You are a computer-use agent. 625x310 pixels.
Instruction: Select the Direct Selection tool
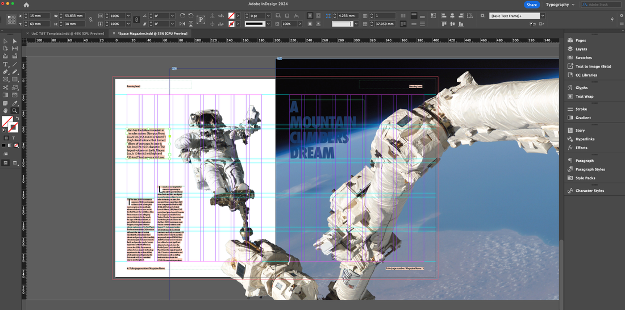[15, 41]
